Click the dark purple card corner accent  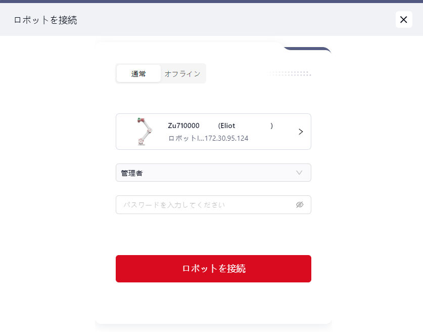point(309,49)
